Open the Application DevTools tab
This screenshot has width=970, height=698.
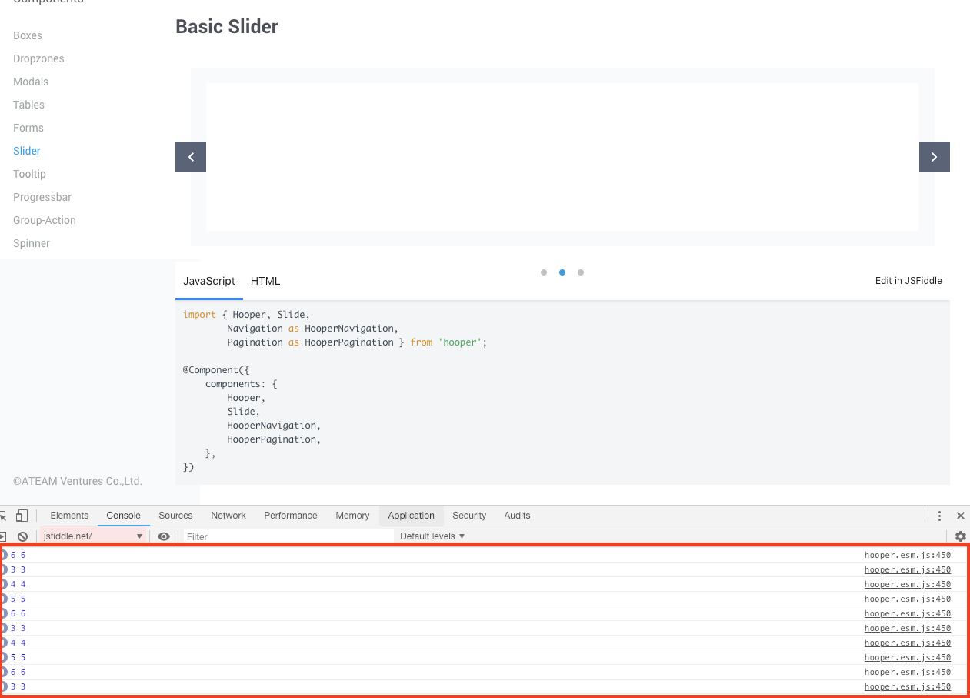pos(411,516)
